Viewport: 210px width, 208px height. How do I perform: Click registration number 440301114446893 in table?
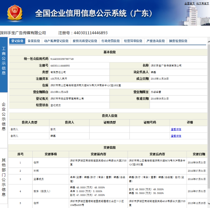[60, 66]
